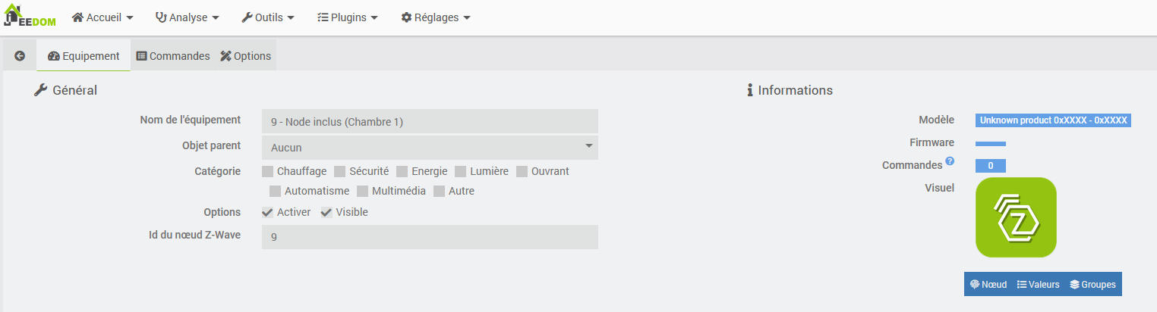Uncheck the Visible option checkbox
This screenshot has height=312, width=1157.
click(326, 212)
